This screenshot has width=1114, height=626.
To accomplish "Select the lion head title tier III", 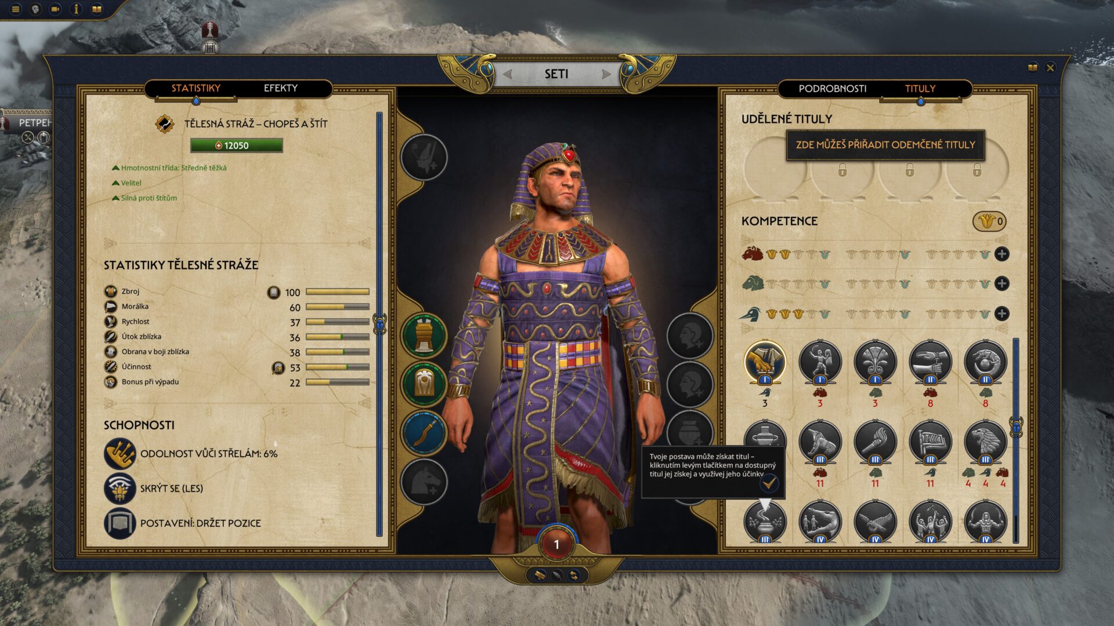I will pos(985,443).
